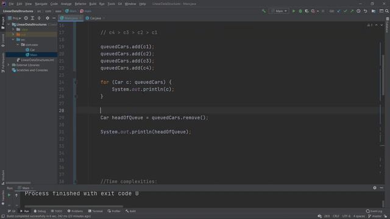The image size is (390, 219).
Task: Open the Debug tool window tab
Action: [40, 211]
